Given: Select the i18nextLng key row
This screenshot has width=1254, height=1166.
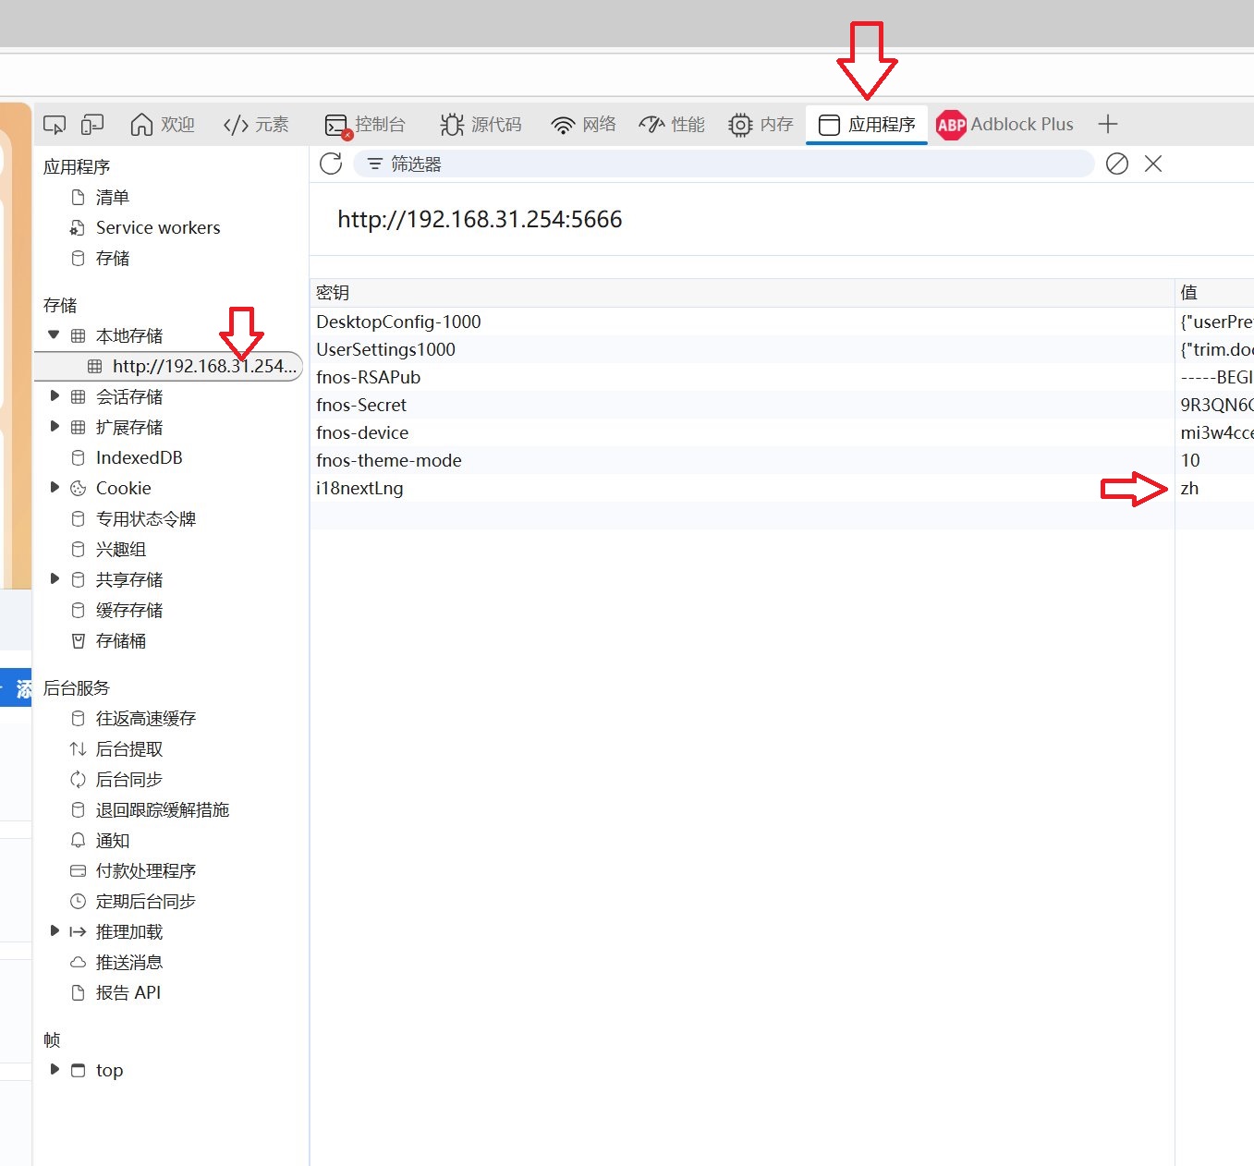Looking at the screenshot, I should coord(782,489).
